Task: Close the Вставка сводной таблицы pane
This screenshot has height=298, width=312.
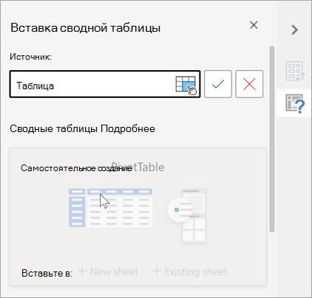Action: pos(254,25)
